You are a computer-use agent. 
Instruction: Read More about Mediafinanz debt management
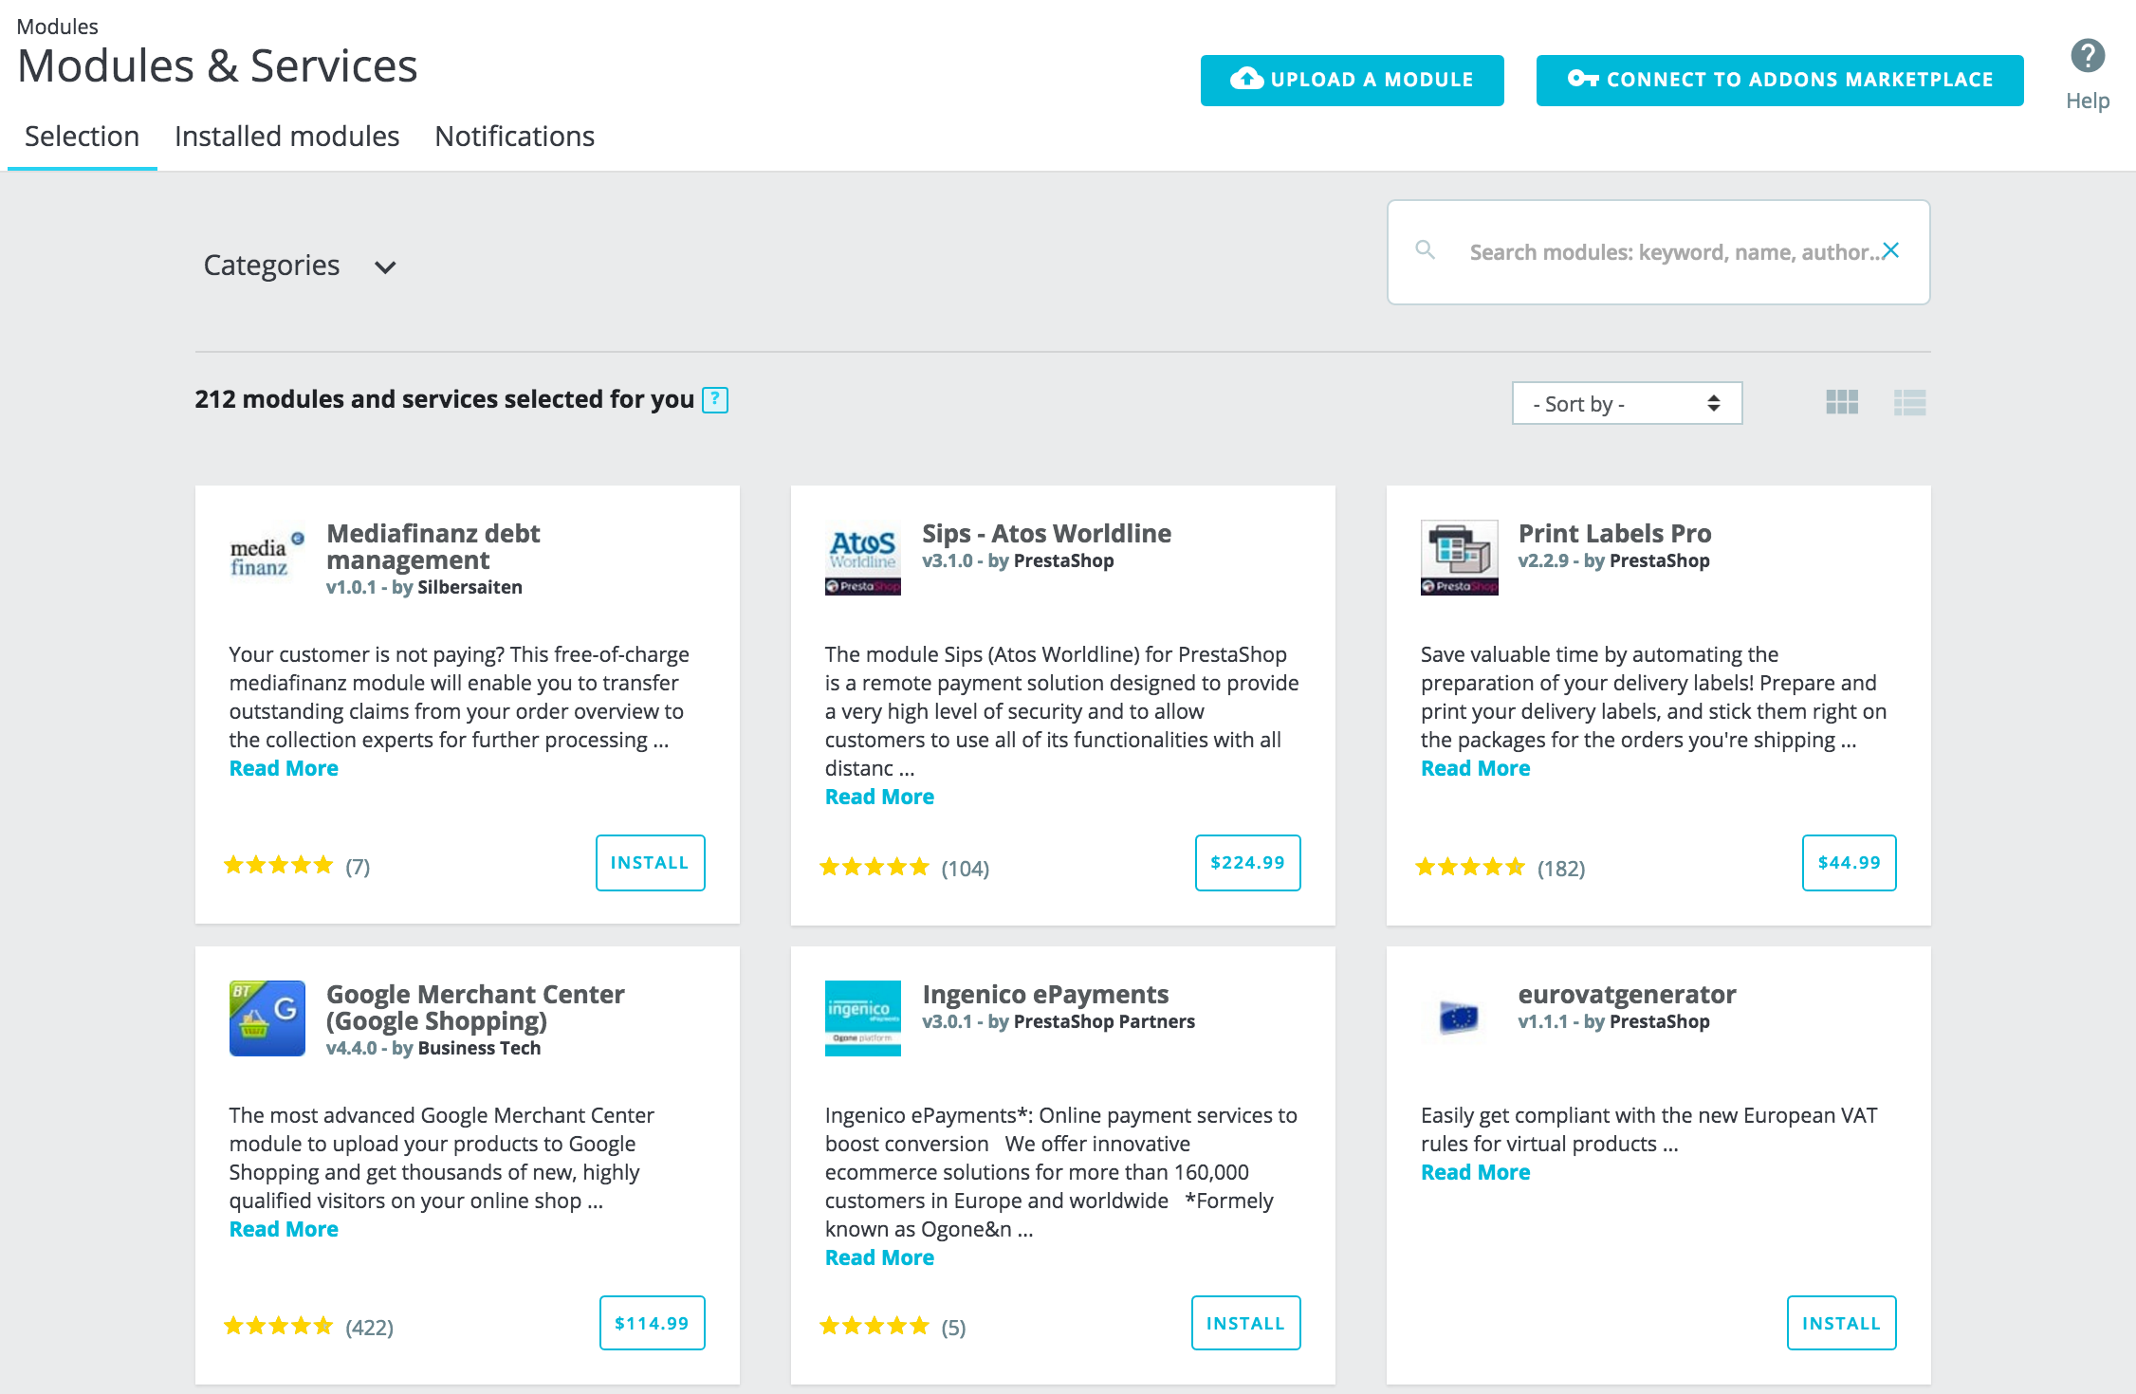click(x=284, y=768)
